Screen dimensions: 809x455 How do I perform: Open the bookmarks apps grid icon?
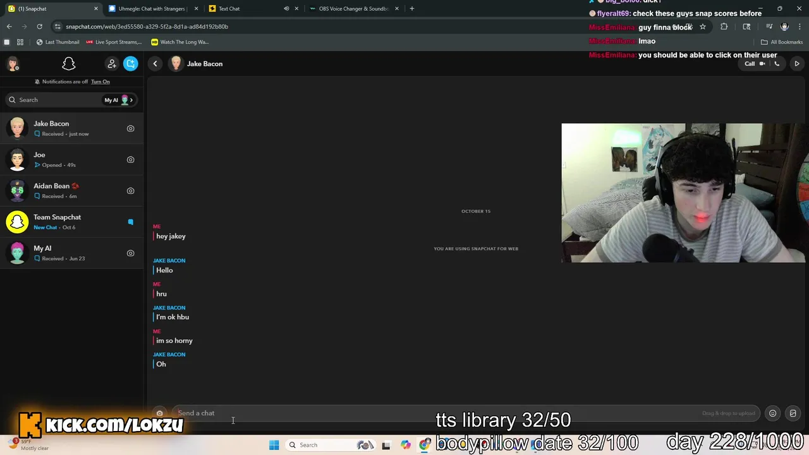click(x=20, y=42)
